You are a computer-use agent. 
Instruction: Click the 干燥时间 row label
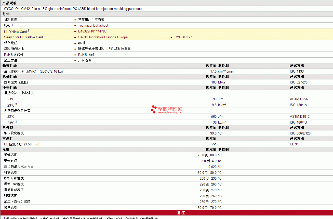[x=11, y=161]
